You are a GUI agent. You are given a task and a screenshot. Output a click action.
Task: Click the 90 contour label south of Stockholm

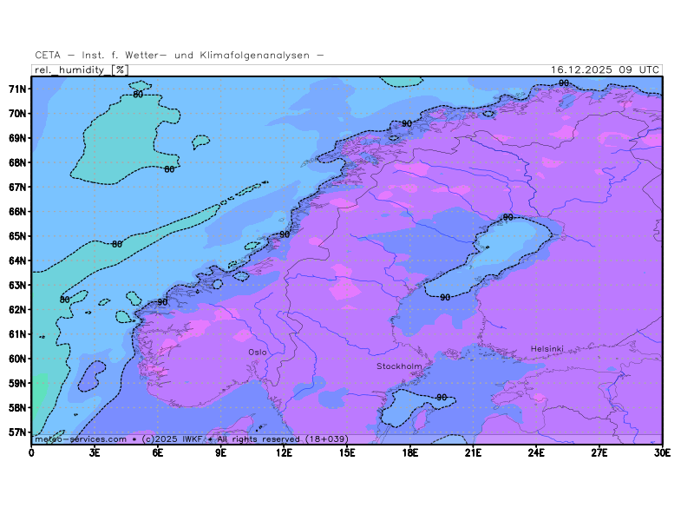coord(441,398)
